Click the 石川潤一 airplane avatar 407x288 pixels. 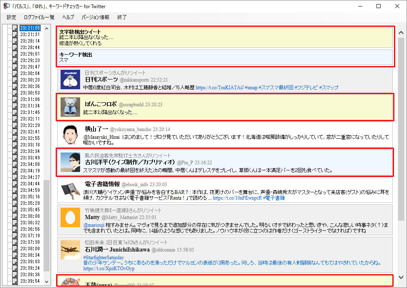pyautogui.click(x=70, y=250)
